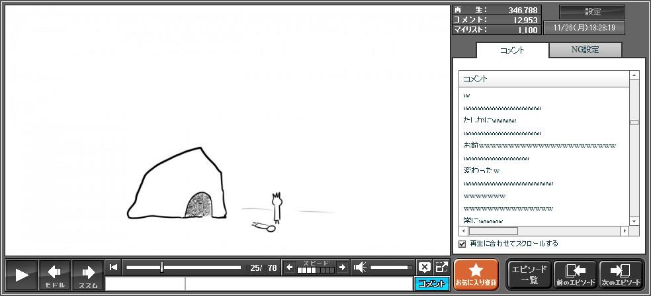Submit comment with blue コメント button
Image resolution: width=651 pixels, height=296 pixels.
tap(431, 284)
